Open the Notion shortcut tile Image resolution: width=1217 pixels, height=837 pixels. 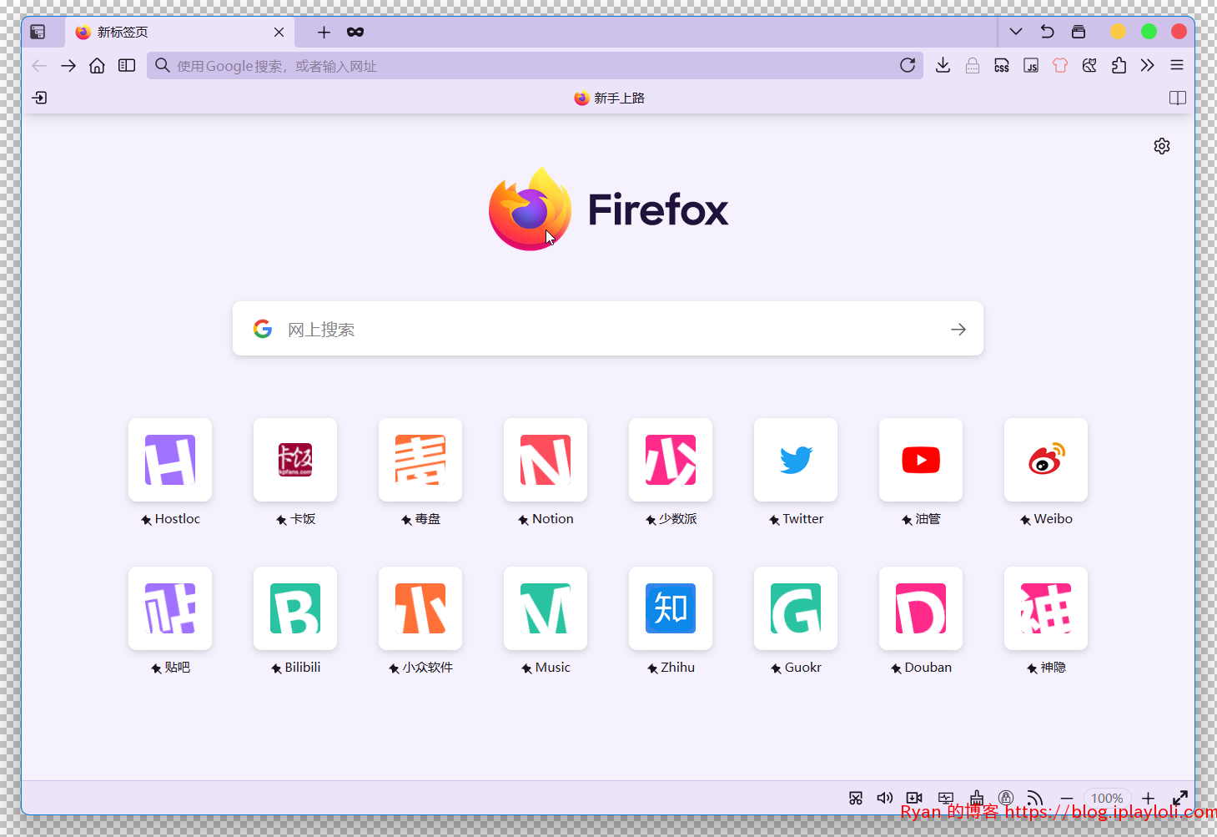point(546,460)
